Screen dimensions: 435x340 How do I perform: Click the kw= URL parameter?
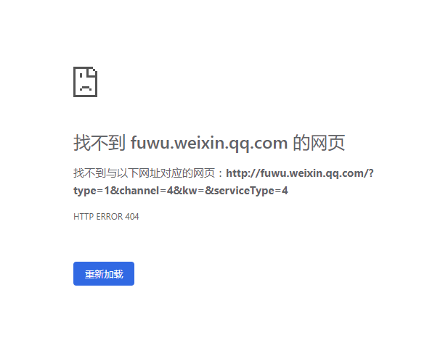click(193, 191)
